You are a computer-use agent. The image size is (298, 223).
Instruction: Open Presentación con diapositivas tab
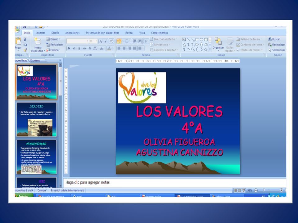pos(102,33)
